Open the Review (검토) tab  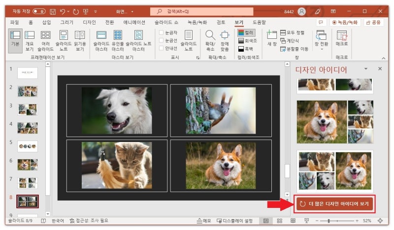point(221,22)
